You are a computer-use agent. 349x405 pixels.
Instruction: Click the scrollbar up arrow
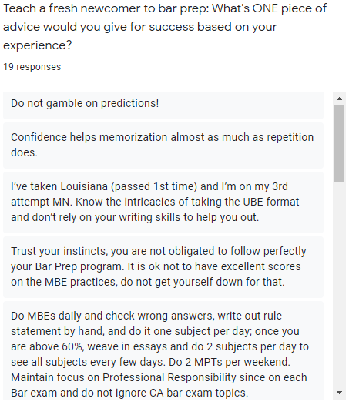tap(339, 99)
